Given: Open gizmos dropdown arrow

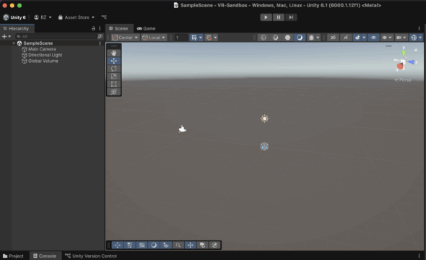Looking at the screenshot, I should (420, 38).
